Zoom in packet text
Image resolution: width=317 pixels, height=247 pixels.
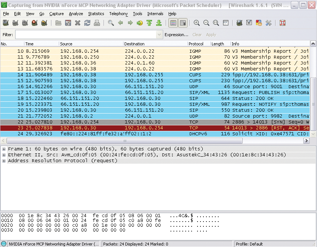click(197, 23)
